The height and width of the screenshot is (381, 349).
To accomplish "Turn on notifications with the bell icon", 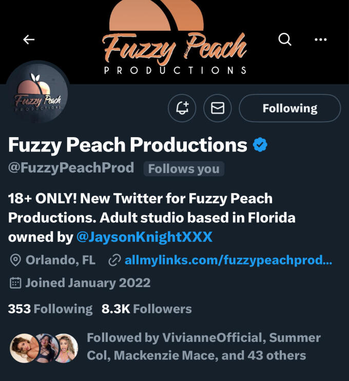I will click(182, 108).
